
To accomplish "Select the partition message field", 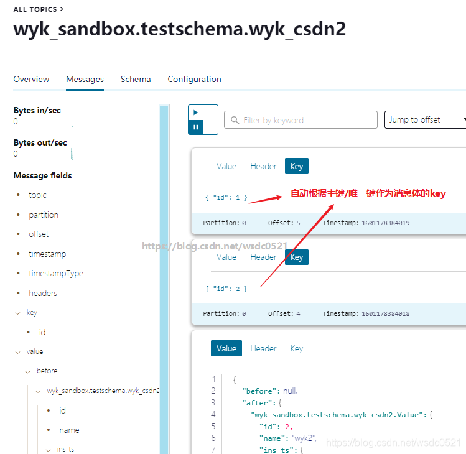I will (x=44, y=215).
